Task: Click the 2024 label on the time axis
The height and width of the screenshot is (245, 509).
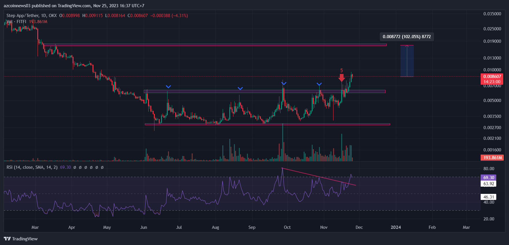Action: click(396, 227)
